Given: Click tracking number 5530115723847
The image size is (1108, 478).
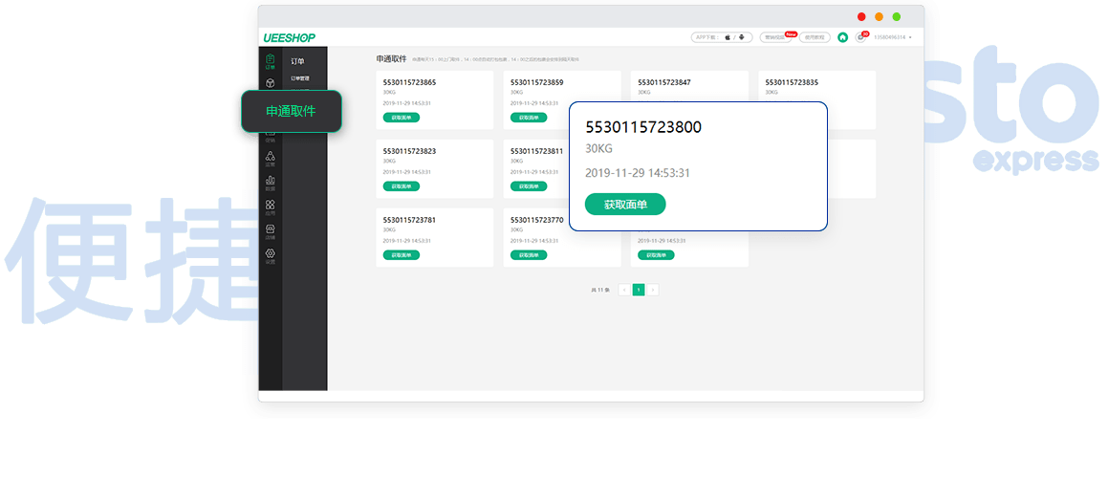Looking at the screenshot, I should tap(664, 83).
